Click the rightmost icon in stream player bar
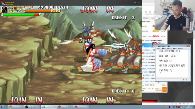This screenshot has width=195, height=109. point(191,104)
